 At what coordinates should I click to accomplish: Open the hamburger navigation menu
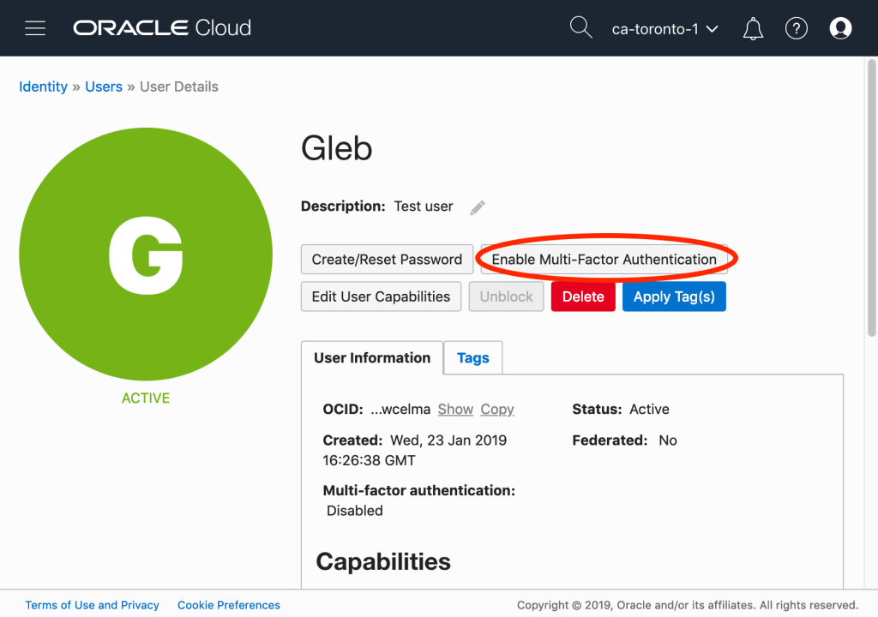(35, 28)
